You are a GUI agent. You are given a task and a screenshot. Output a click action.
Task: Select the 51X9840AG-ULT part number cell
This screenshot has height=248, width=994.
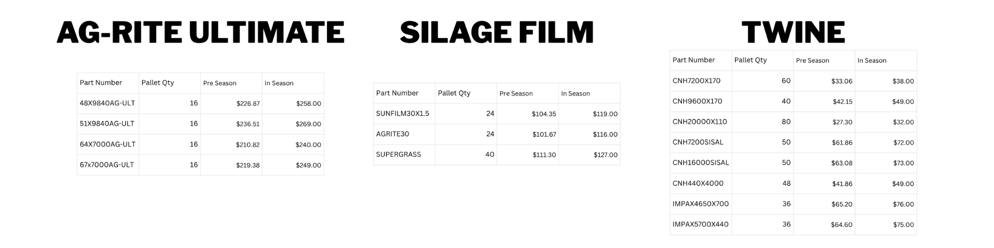tap(107, 124)
